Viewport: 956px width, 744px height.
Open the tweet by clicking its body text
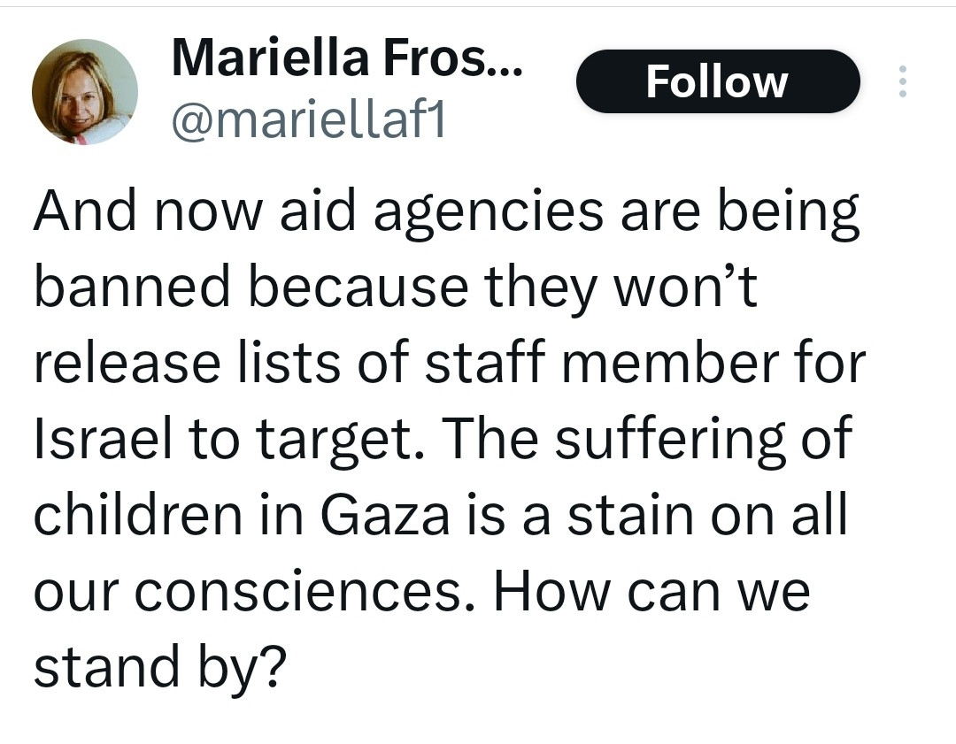[x=443, y=442]
